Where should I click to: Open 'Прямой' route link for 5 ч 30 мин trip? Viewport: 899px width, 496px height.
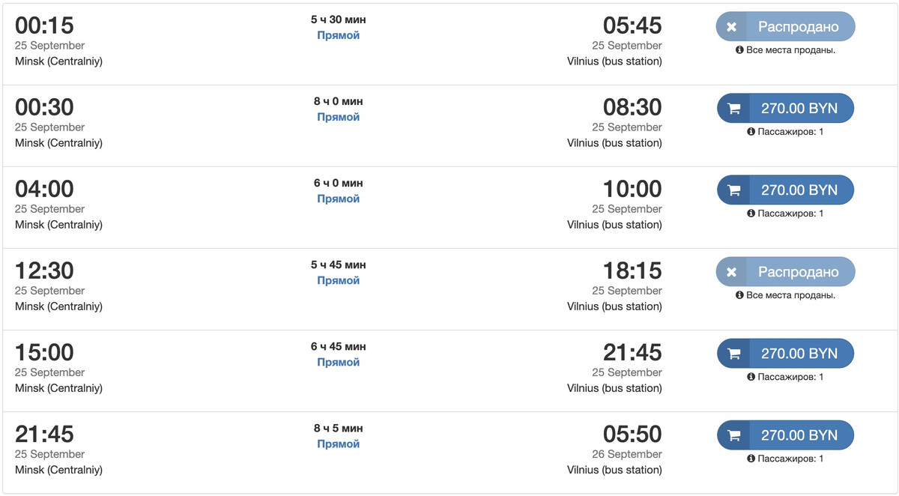[x=338, y=35]
